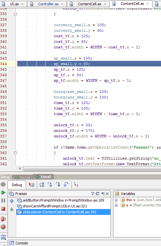Select frame addButton:PromptWindow in PromptWindow.as:109
The image size is (161, 246).
pyautogui.click(x=63, y=200)
